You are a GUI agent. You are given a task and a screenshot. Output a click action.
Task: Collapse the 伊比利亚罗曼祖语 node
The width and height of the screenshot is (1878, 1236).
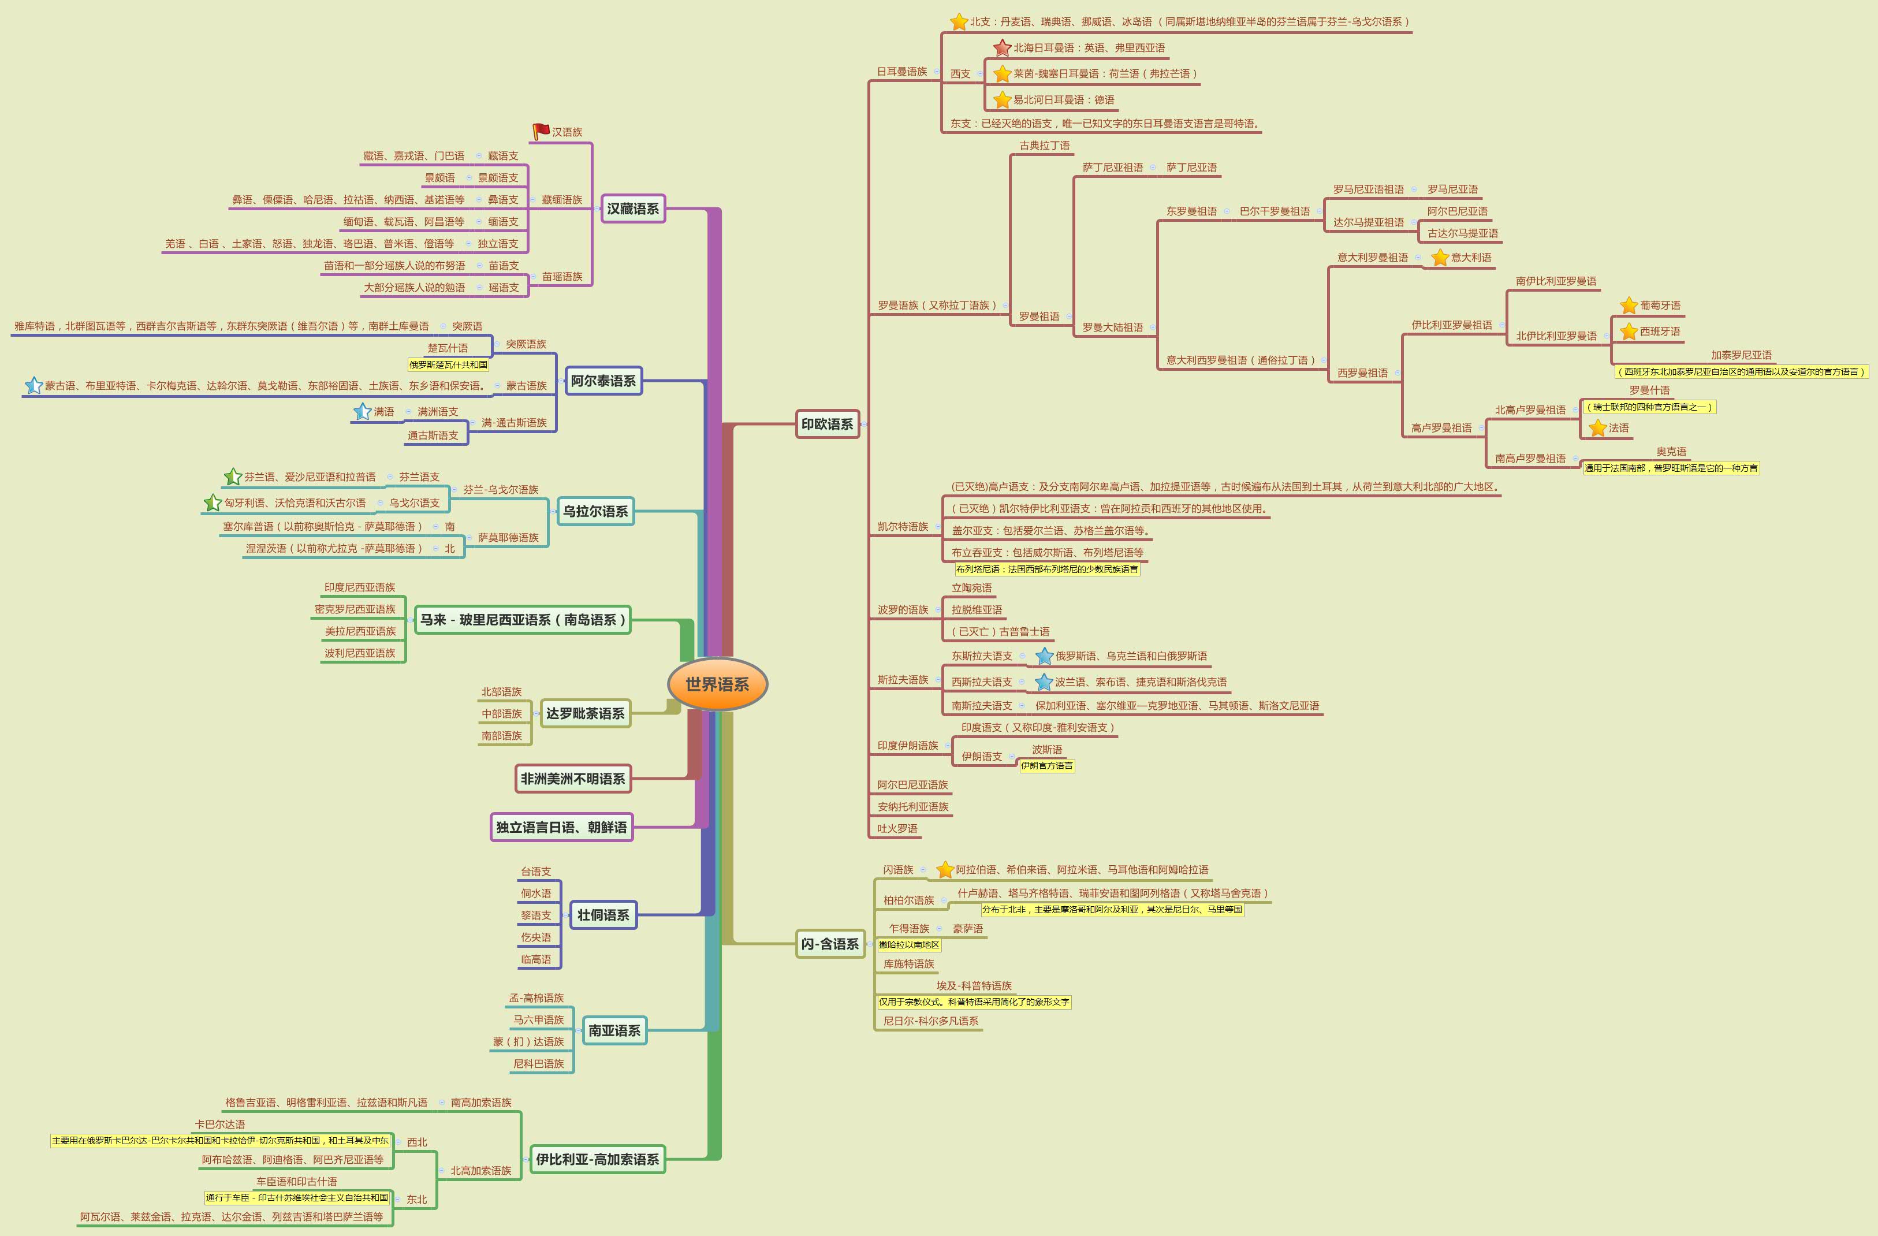[1501, 325]
